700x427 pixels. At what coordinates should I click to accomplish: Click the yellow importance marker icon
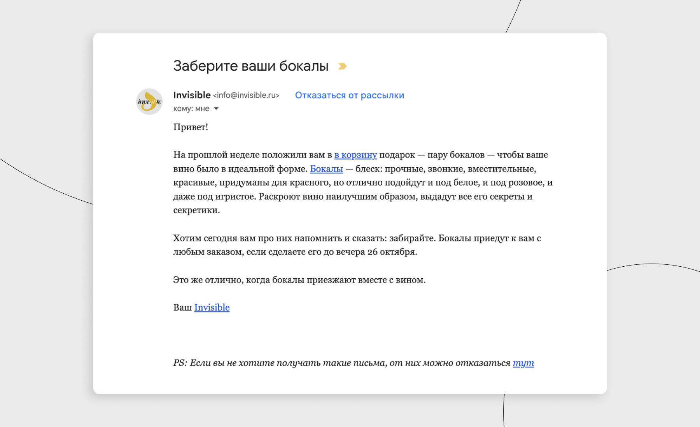[x=342, y=66]
